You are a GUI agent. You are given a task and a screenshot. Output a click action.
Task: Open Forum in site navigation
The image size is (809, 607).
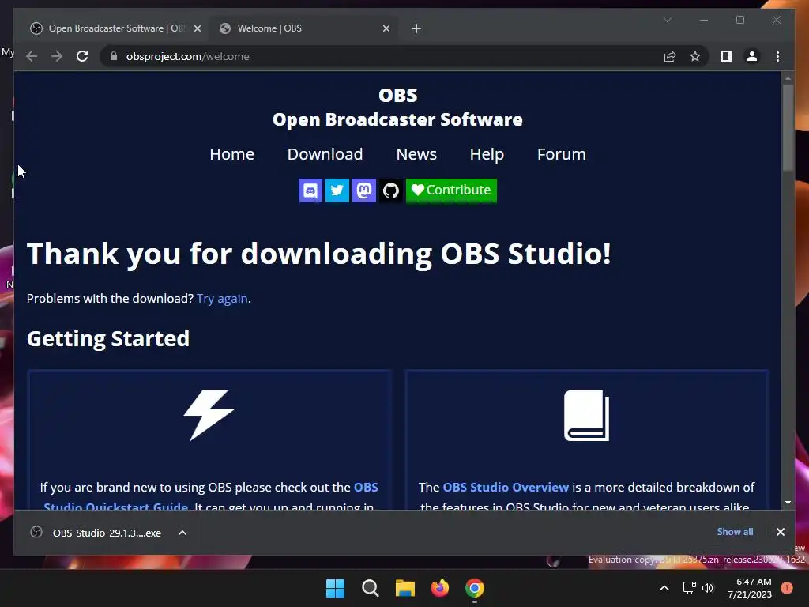point(562,154)
